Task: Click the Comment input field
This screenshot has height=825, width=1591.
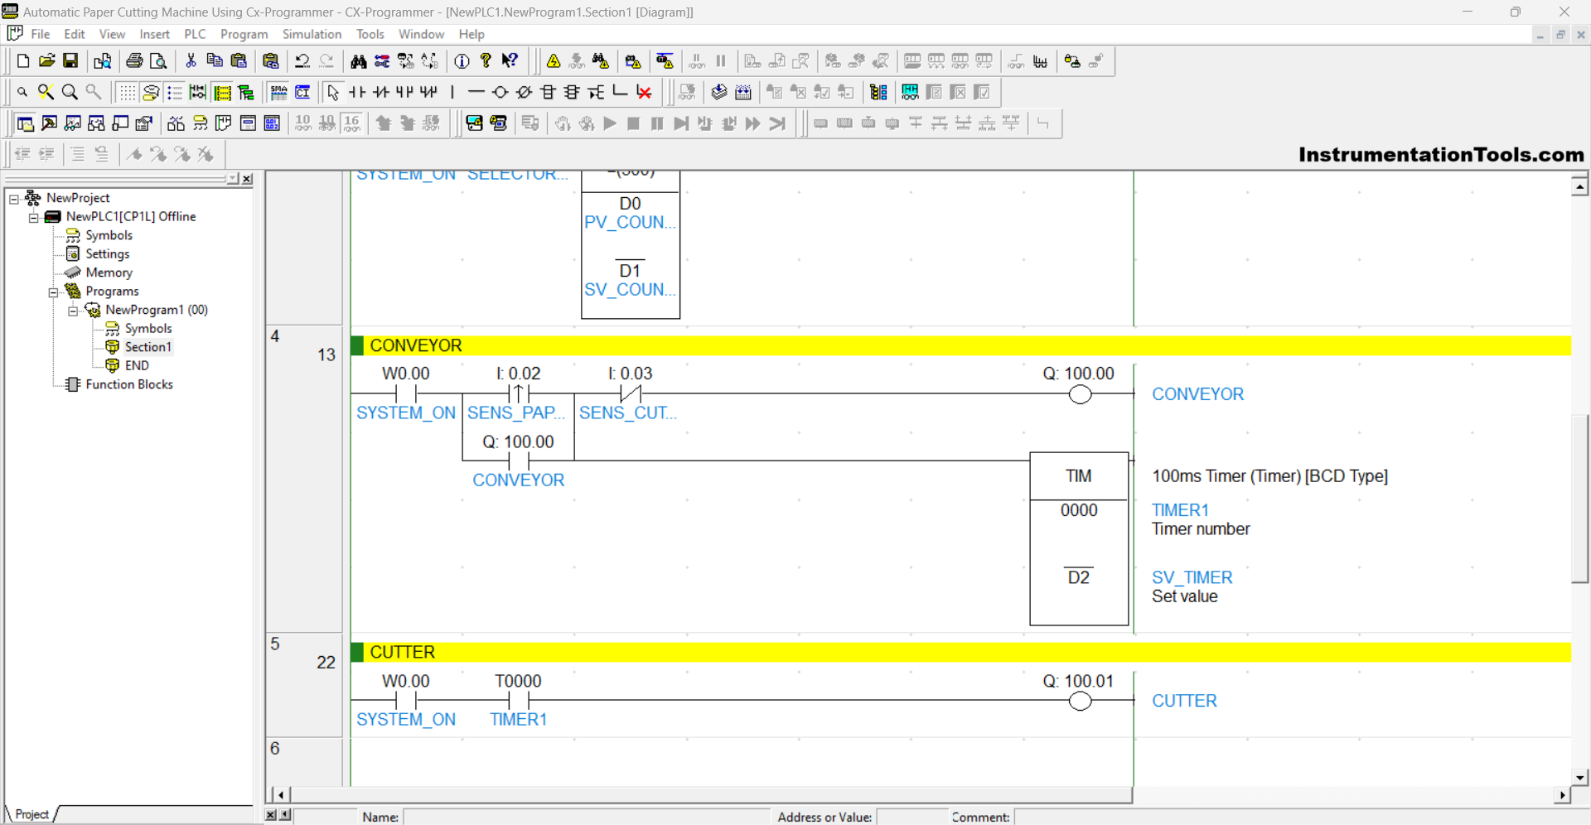Action: click(x=1301, y=817)
